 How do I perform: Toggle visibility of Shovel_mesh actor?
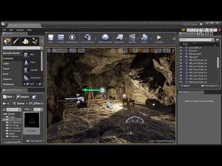(181, 54)
